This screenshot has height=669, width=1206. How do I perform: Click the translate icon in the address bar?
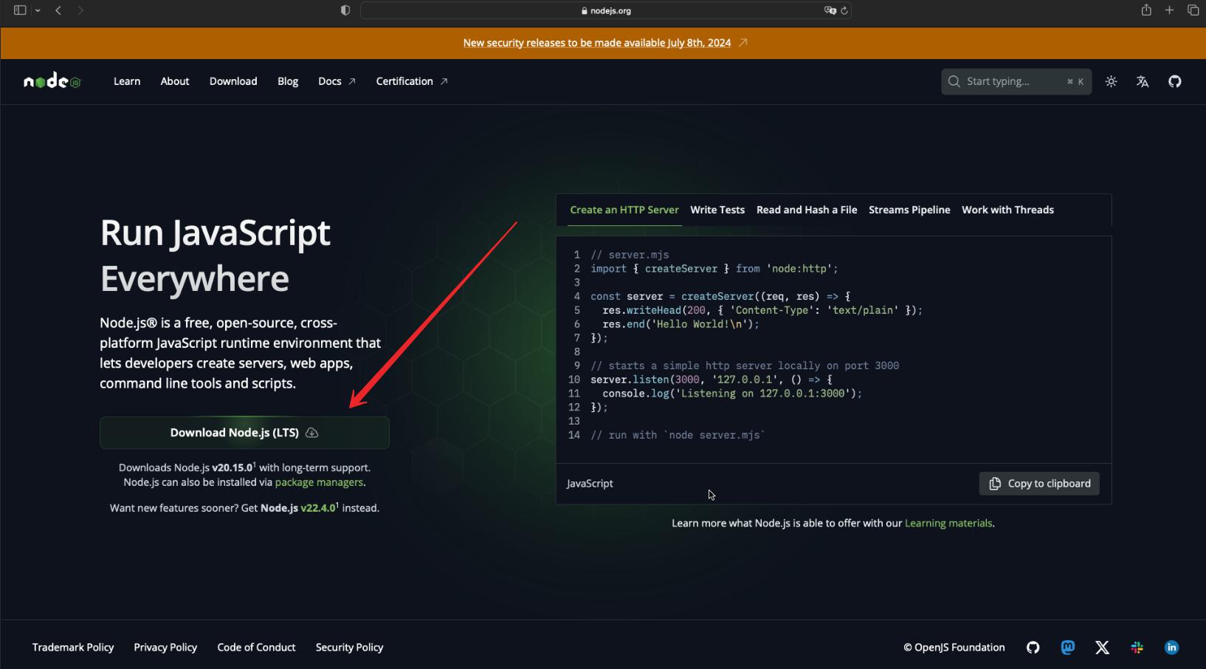[x=830, y=10]
